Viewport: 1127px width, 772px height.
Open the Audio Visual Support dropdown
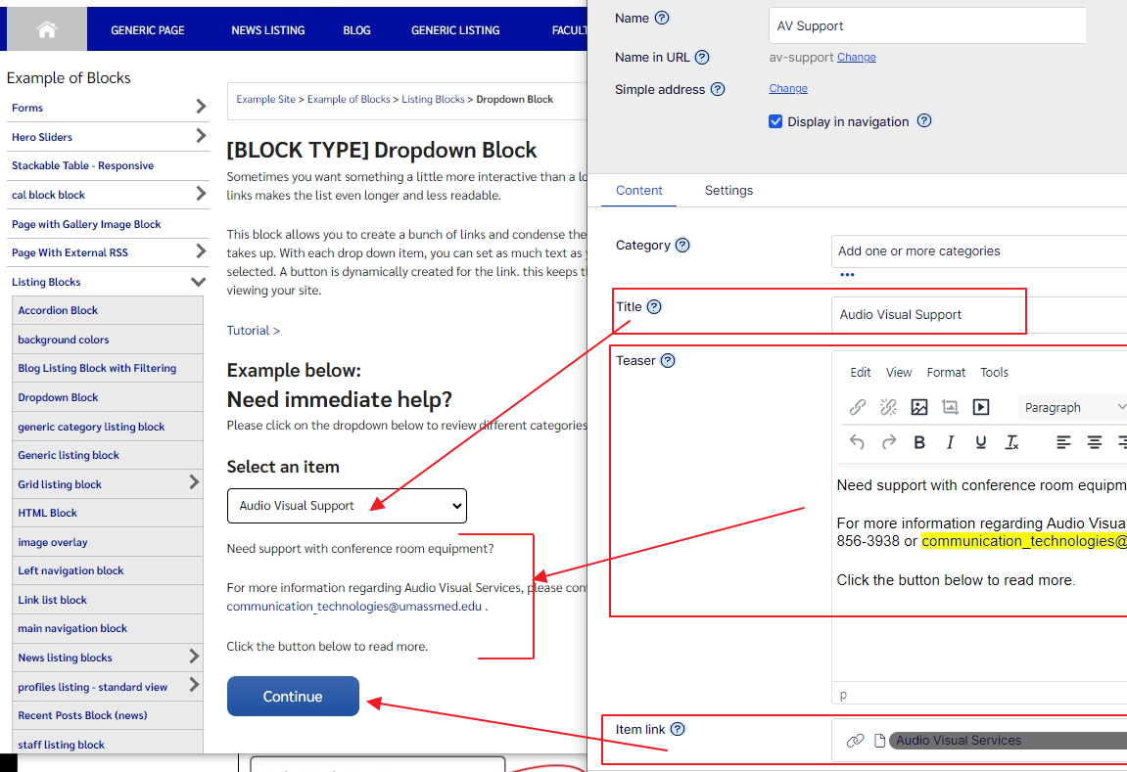click(x=347, y=506)
